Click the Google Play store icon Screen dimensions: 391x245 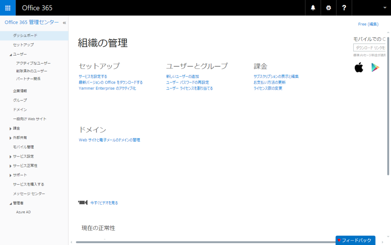click(x=375, y=68)
